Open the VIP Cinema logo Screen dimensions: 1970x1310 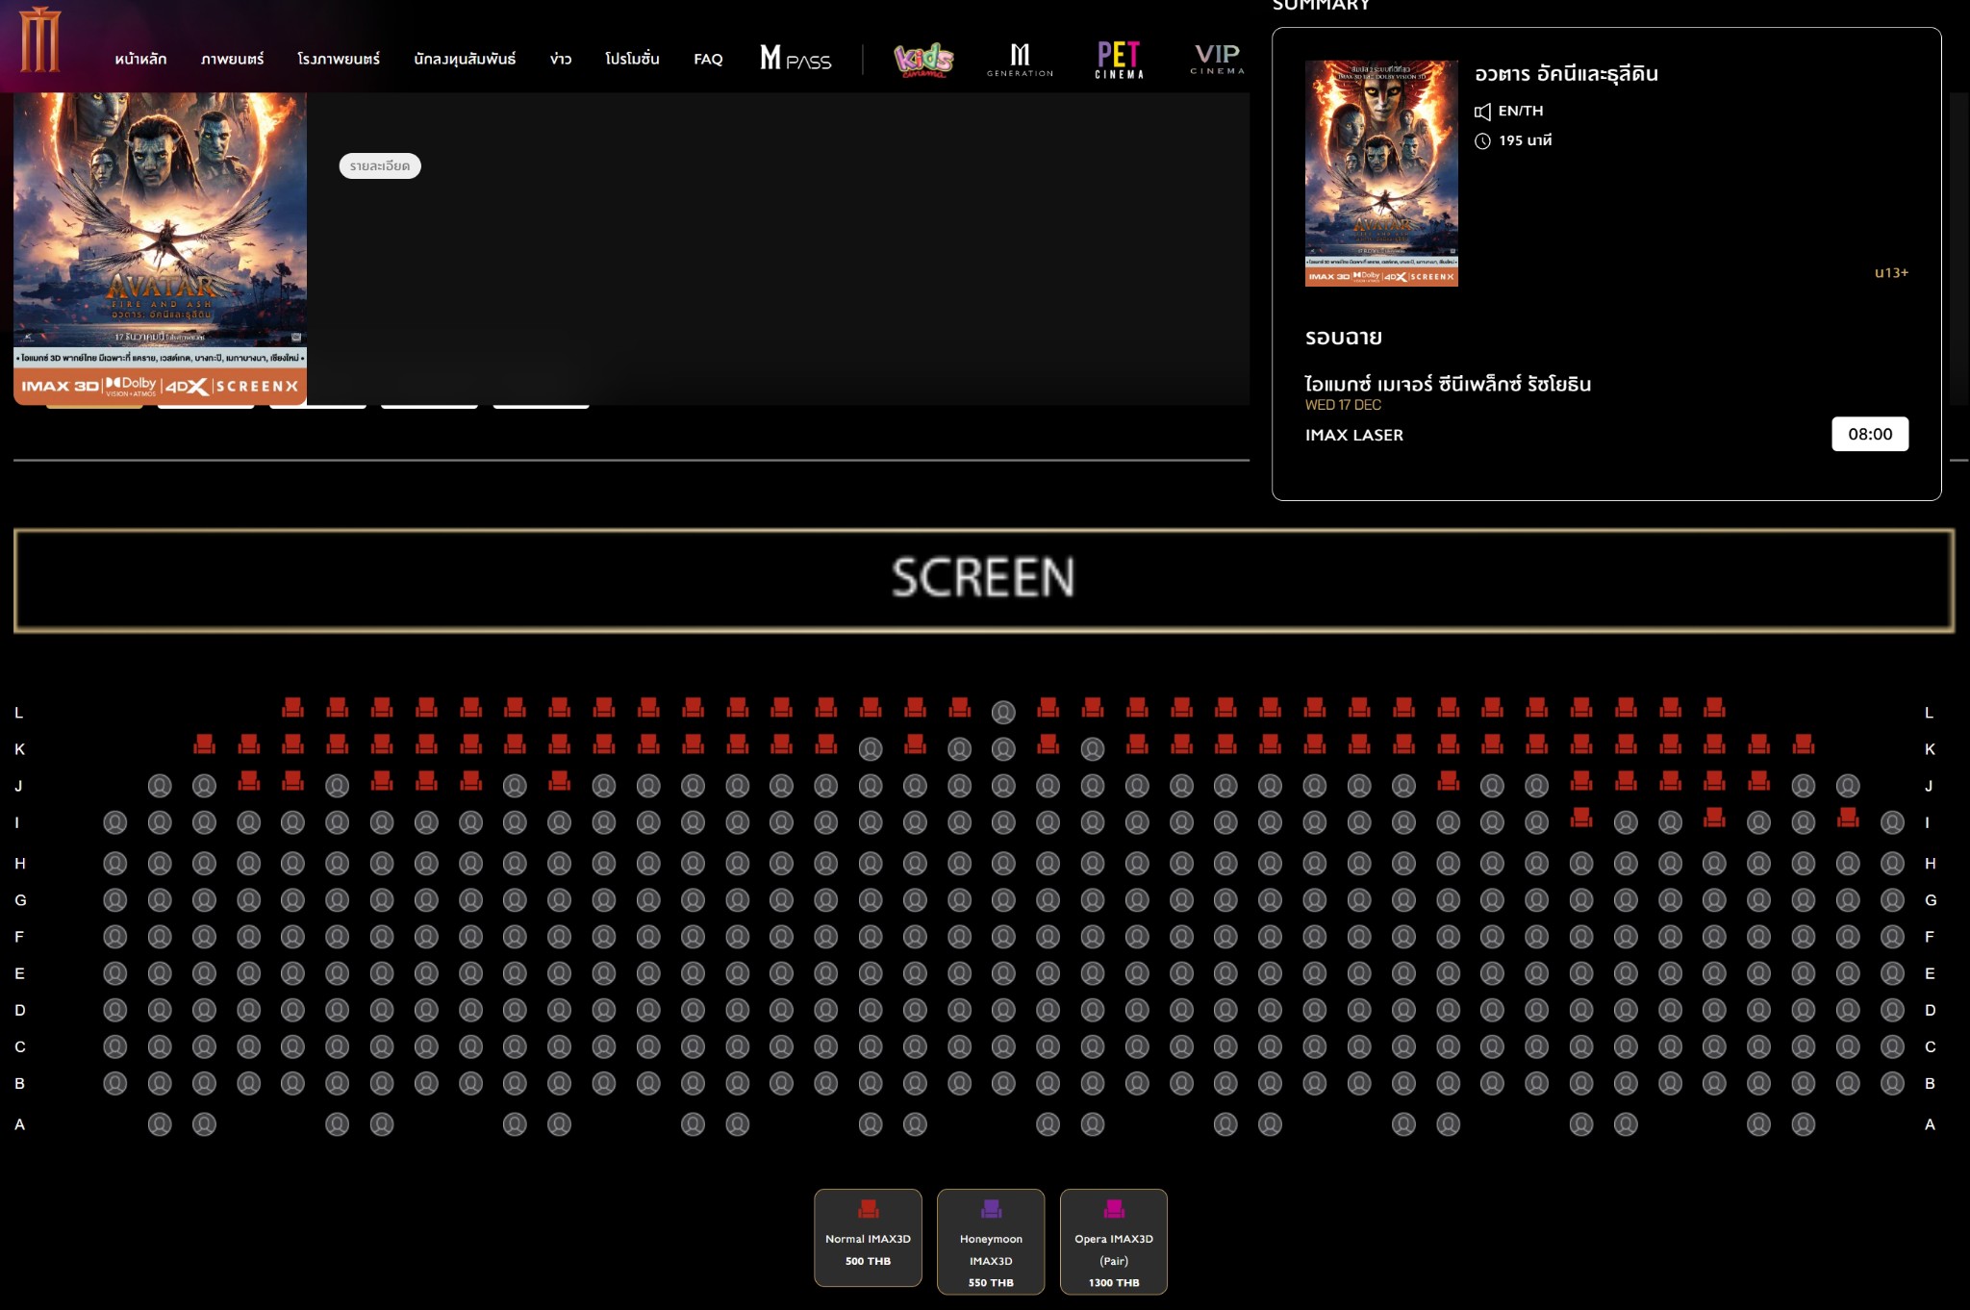pos(1217,59)
